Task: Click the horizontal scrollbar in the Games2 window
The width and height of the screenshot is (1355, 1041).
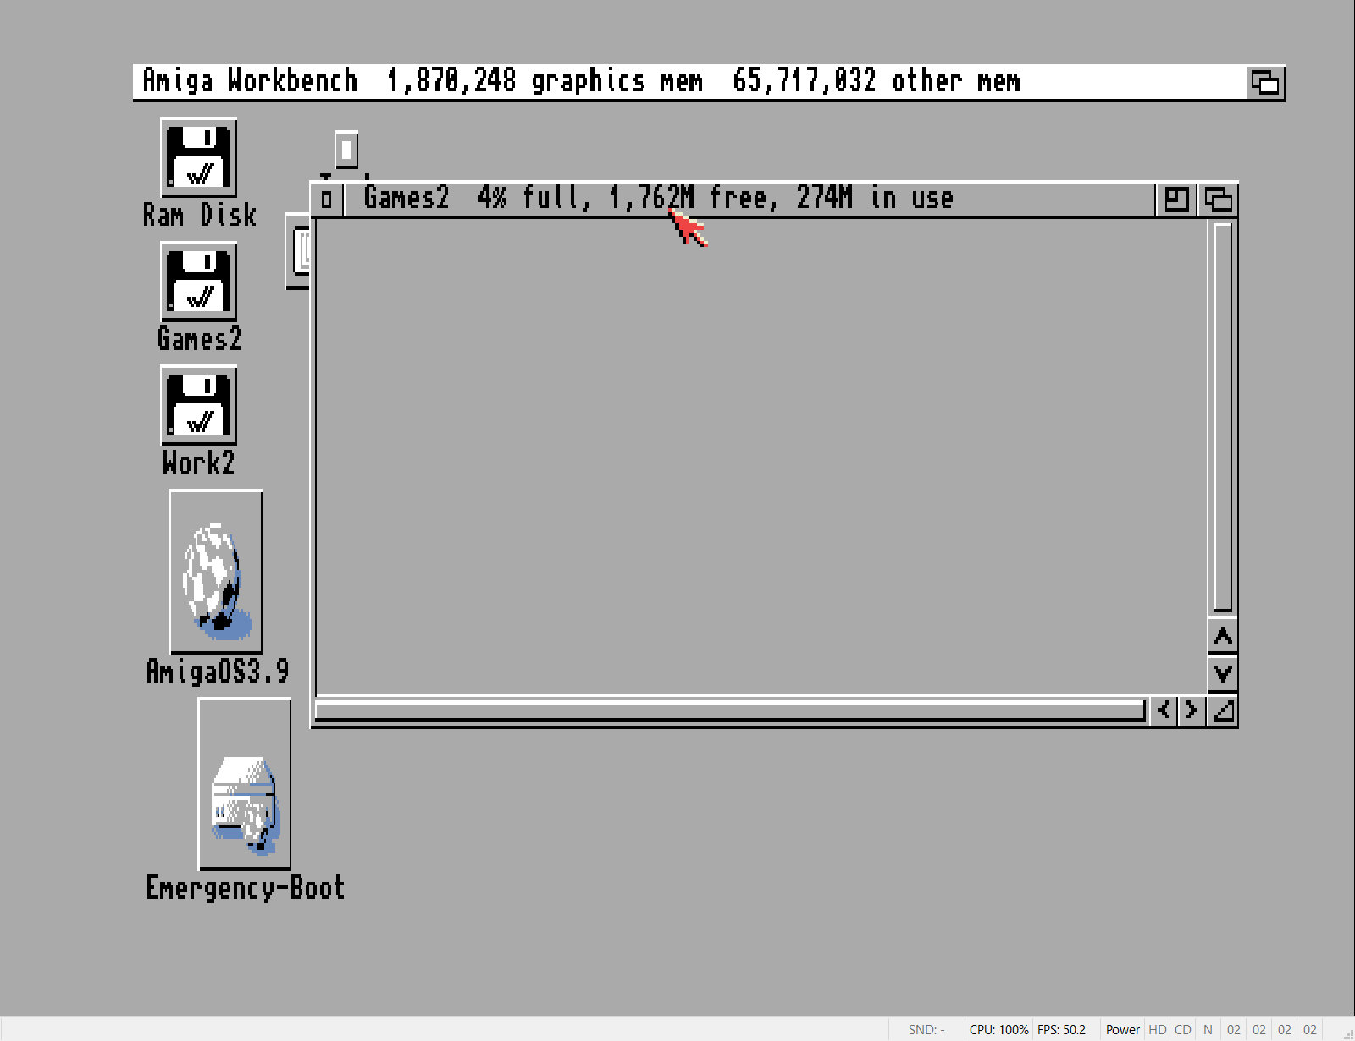Action: point(729,710)
